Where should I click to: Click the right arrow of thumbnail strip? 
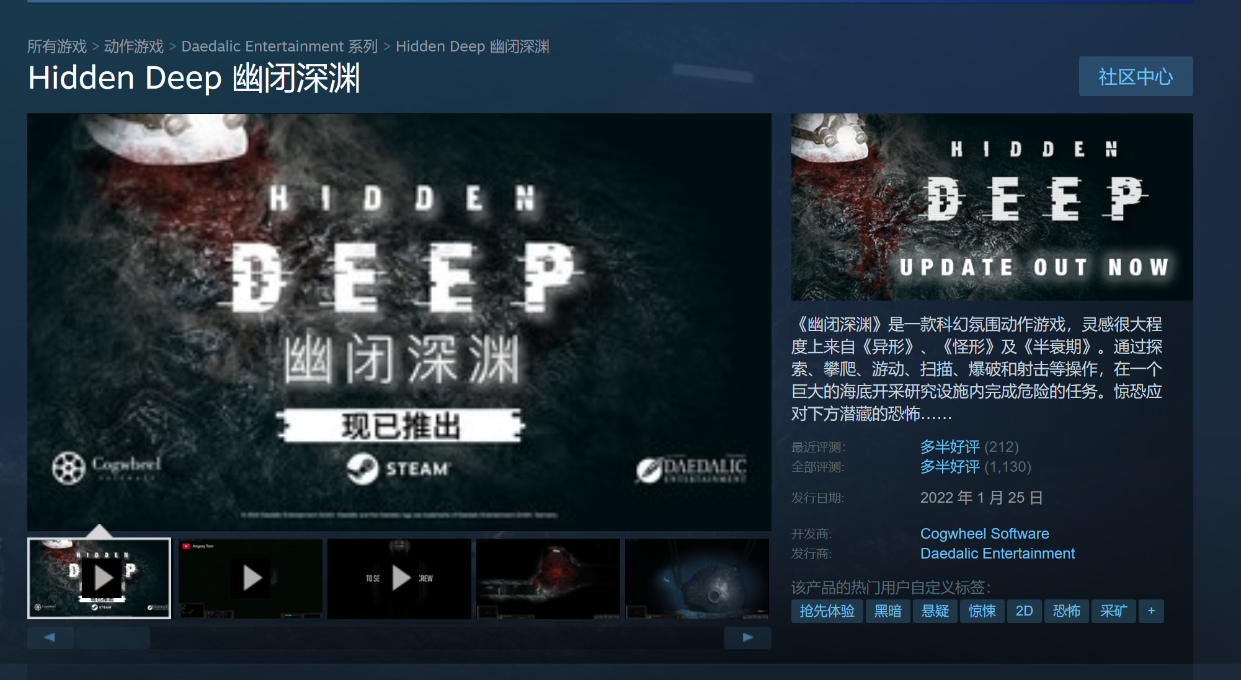tap(748, 637)
